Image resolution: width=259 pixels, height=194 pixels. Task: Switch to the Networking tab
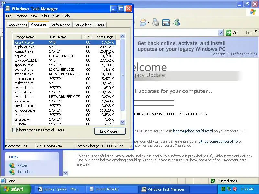[x=83, y=25]
